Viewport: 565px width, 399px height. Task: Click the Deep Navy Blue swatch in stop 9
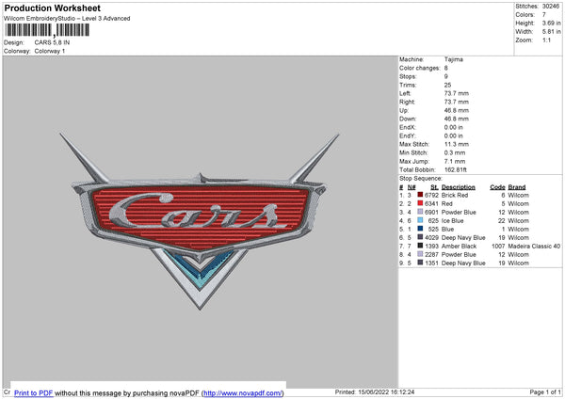pos(420,263)
